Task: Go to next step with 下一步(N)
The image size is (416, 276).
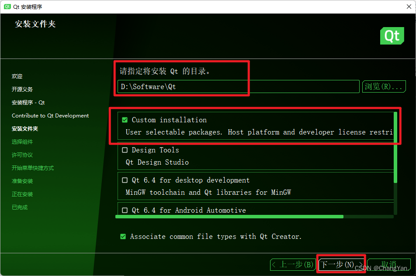Action: pos(341,265)
